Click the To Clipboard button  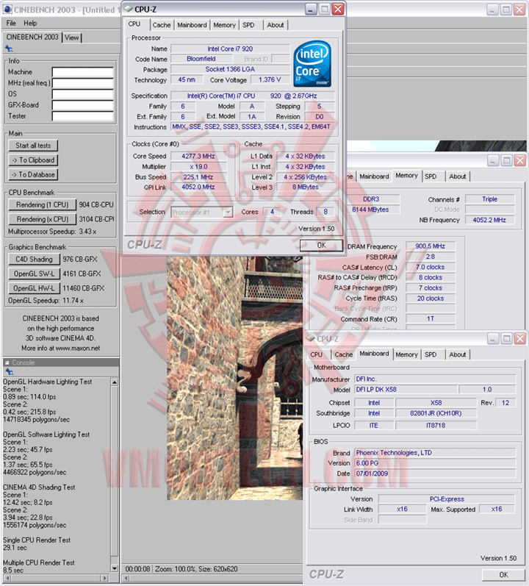[33, 160]
